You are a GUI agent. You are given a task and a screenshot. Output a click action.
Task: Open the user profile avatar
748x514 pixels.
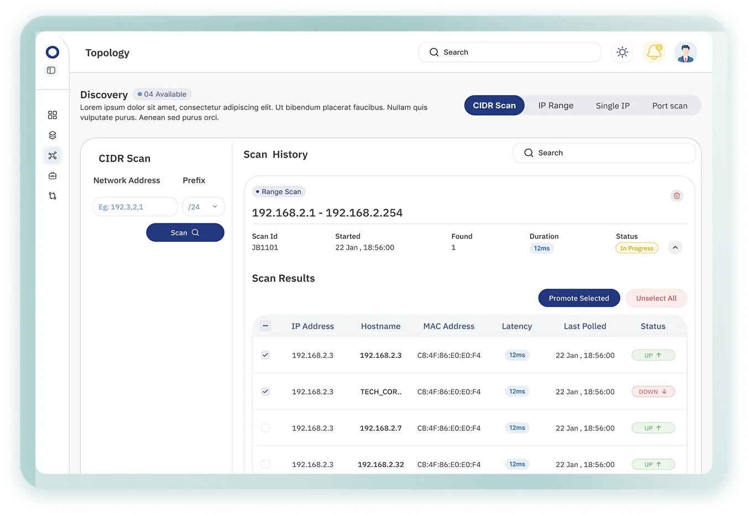point(686,53)
